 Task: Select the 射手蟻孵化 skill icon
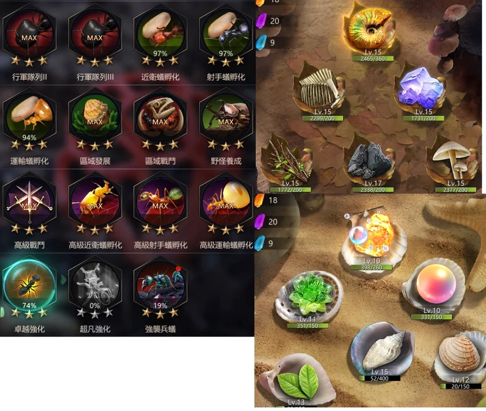click(x=226, y=33)
